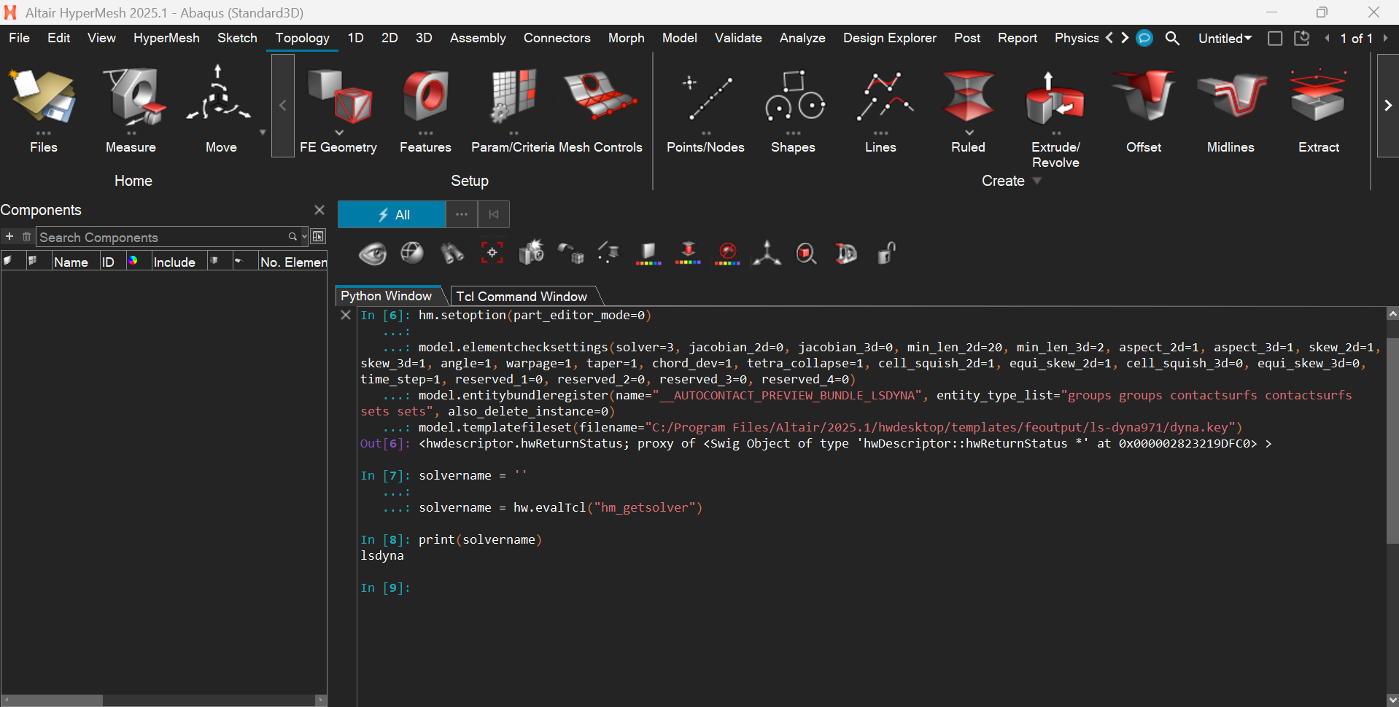Image resolution: width=1399 pixels, height=707 pixels.
Task: Toggle the All selection filter button
Action: [x=392, y=214]
